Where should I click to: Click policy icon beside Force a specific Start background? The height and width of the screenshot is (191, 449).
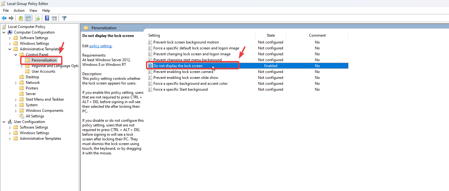pos(150,89)
